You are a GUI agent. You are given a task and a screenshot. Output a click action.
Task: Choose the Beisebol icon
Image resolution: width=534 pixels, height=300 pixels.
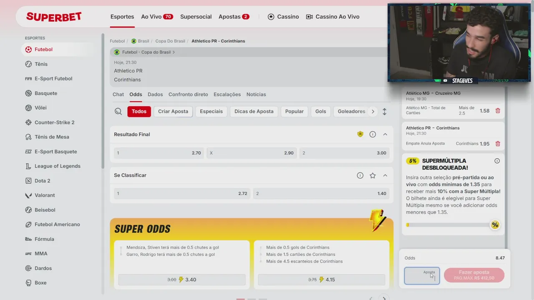point(28,210)
